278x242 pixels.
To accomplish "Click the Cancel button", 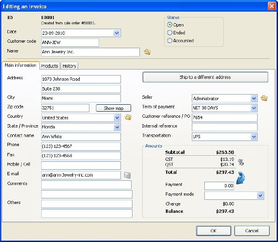I will point(252,231).
